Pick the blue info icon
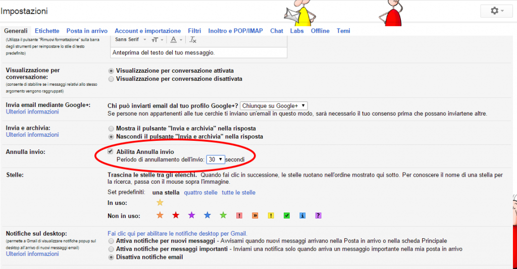The image size is (517, 269). point(302,216)
